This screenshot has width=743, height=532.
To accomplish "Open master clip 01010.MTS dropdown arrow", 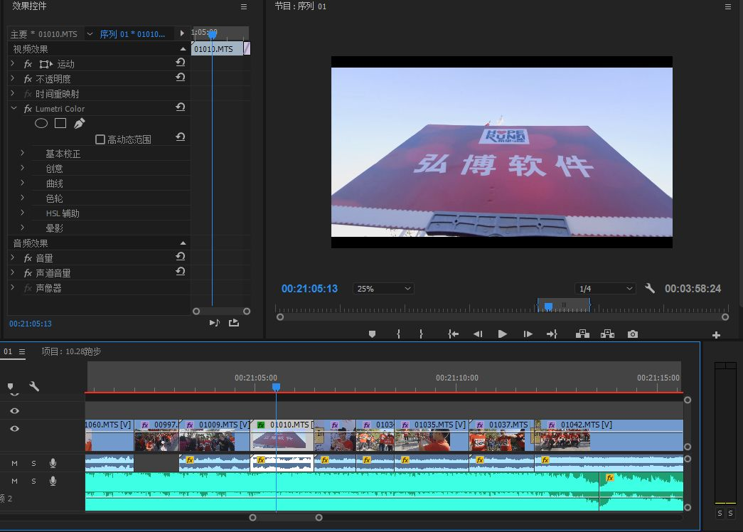I will 90,33.
